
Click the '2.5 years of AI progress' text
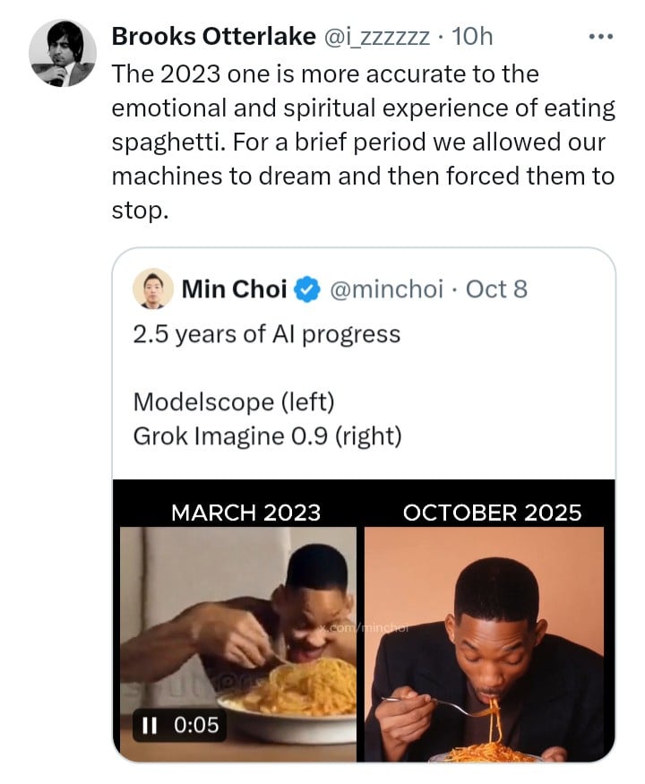[x=266, y=334]
